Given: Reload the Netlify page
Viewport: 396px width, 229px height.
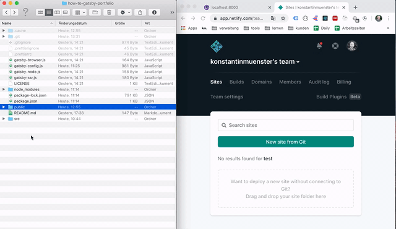Looking at the screenshot, I should point(203,18).
